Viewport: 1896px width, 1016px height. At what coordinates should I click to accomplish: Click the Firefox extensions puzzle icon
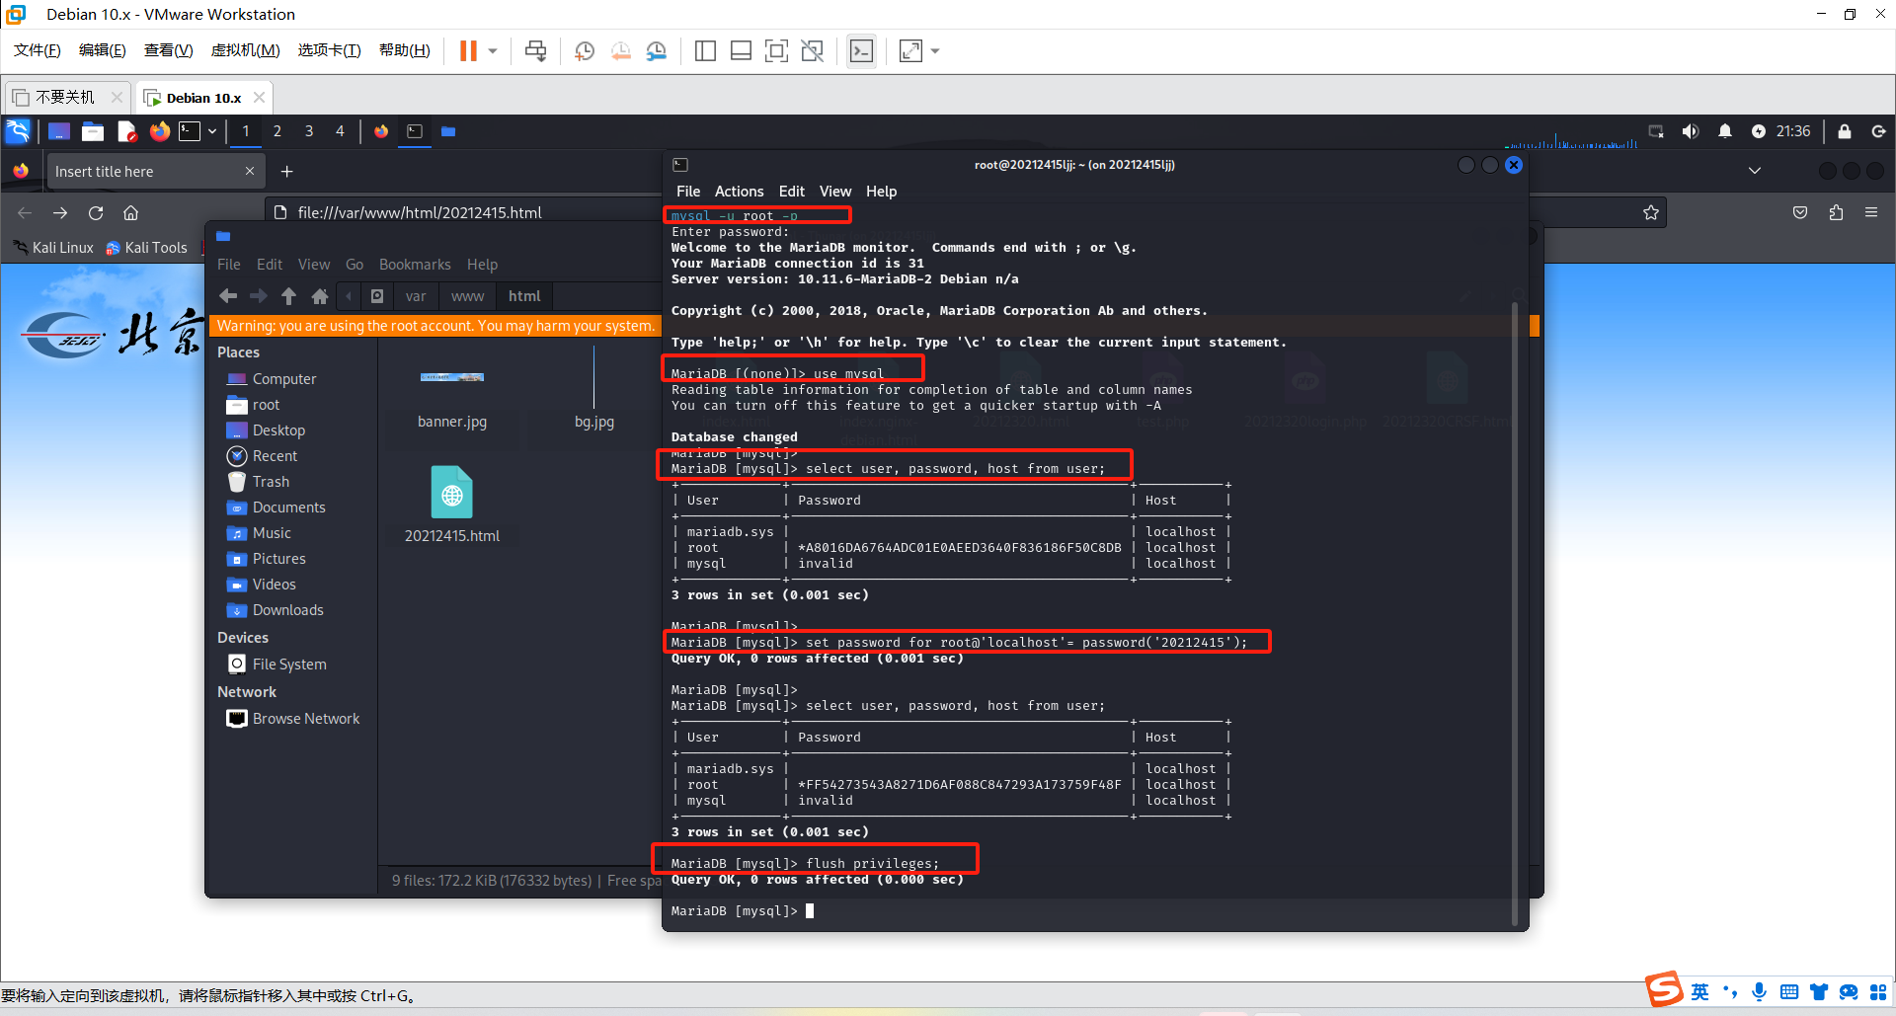(1836, 213)
